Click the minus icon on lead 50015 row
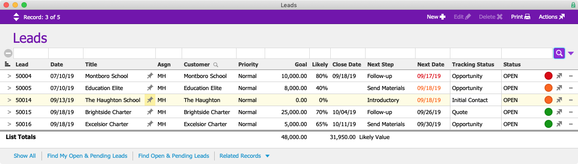Screen dimensions: 578x164 point(571,112)
